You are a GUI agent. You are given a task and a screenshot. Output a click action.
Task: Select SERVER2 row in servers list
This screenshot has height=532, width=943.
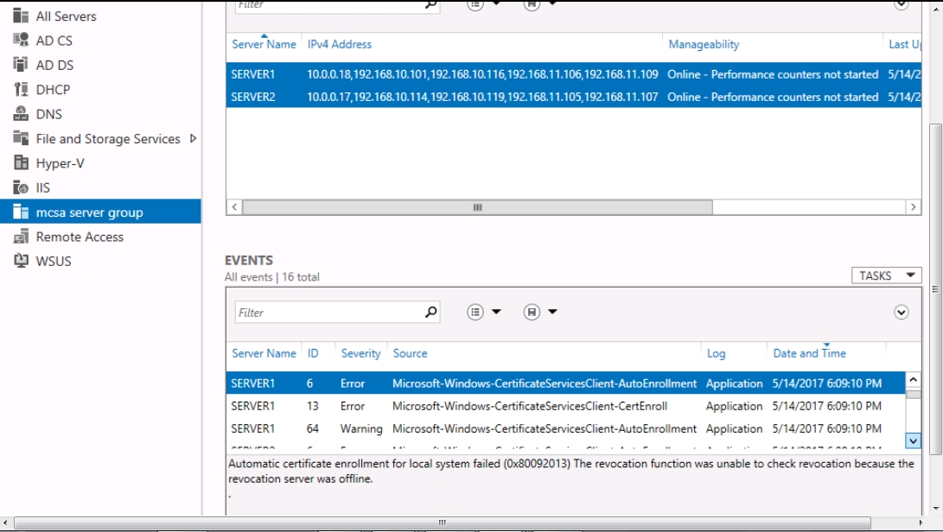click(573, 97)
